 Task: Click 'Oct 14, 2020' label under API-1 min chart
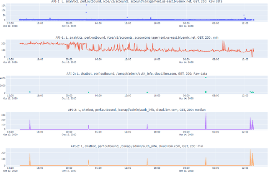[x=186, y=62]
